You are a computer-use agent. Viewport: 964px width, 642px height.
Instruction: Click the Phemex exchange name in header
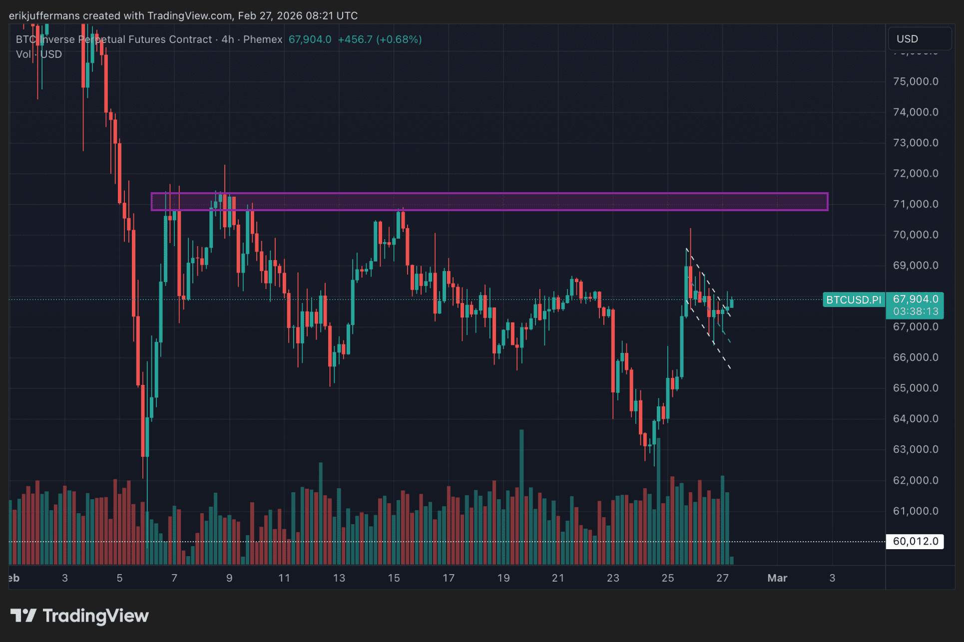[263, 39]
